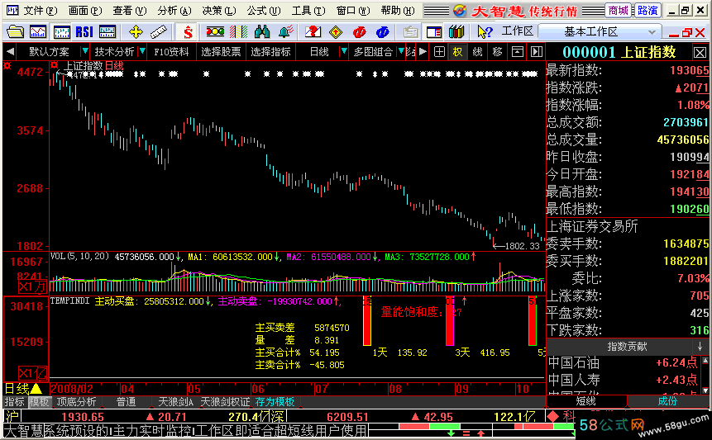Toggle the X1亿 scale box
This screenshot has height=440, width=712.
(x=32, y=373)
